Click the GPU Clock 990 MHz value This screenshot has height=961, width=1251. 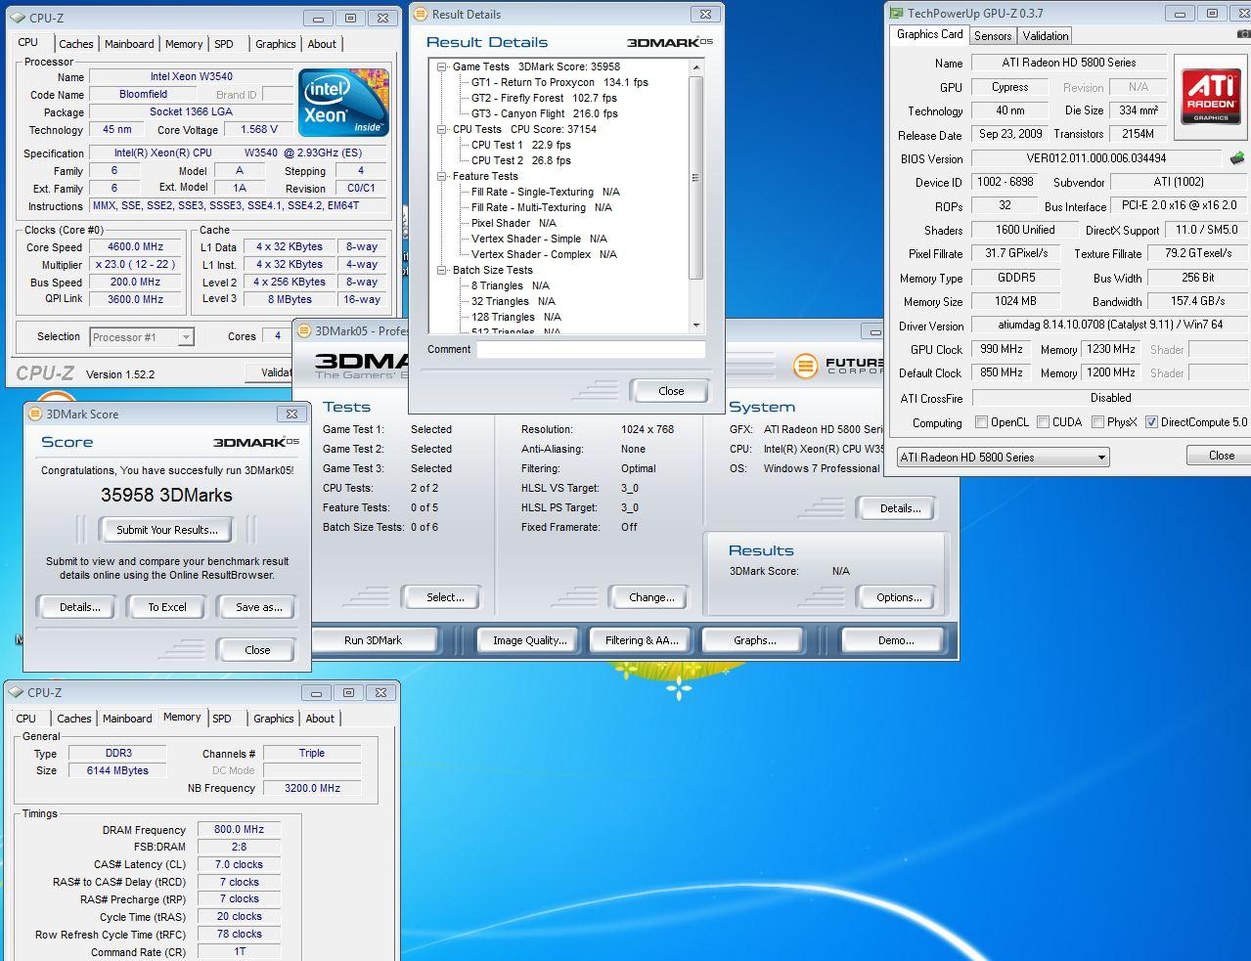click(1001, 349)
